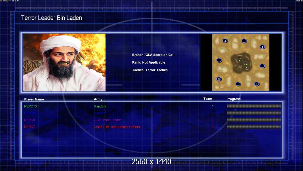Screen dimensions: 303x171
Task: Click start position marker 1 on minimap
Action: (x=262, y=47)
